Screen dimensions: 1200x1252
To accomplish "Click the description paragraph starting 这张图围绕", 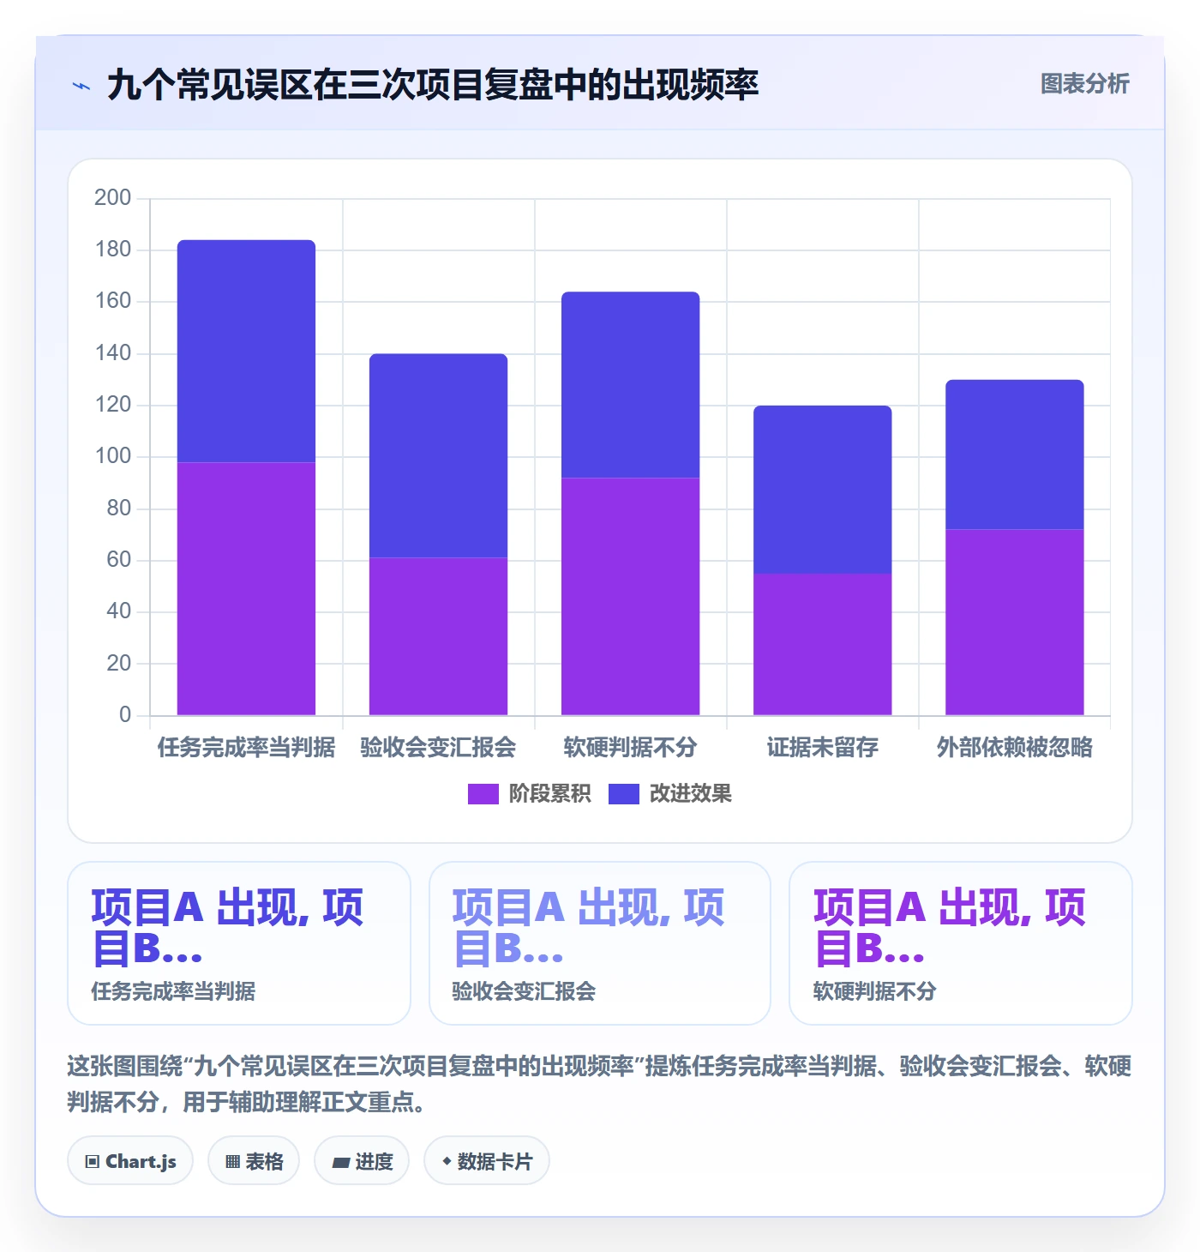I will (x=599, y=1084).
